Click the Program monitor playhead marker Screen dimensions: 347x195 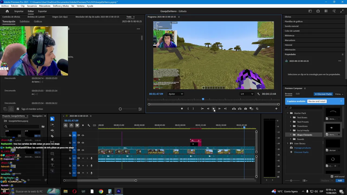pos(203,99)
